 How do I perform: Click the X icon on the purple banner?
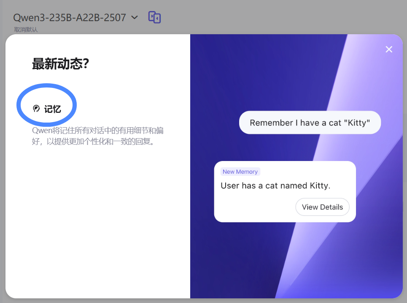click(388, 49)
